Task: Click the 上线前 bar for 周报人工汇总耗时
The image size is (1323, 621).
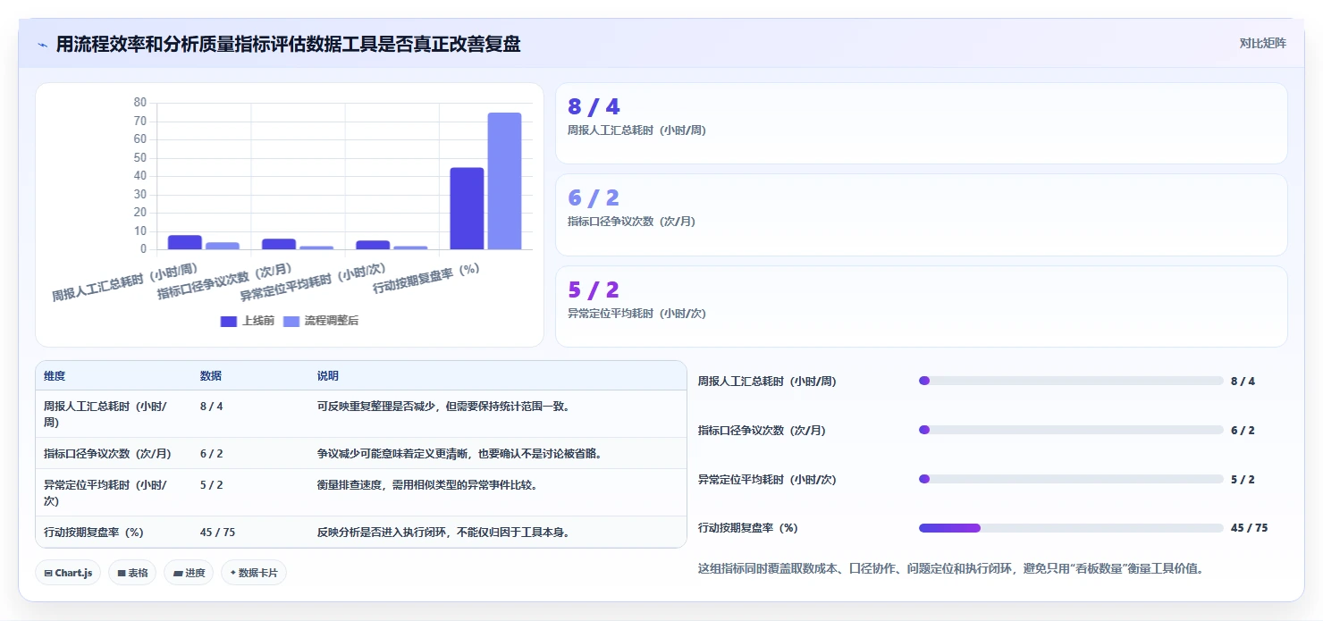Action: coord(185,242)
